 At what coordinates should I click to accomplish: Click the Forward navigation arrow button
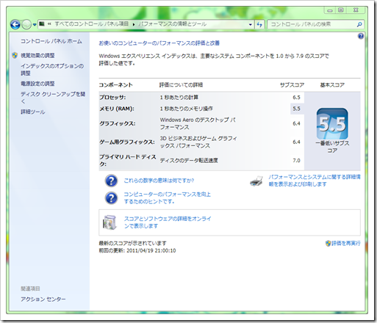pyautogui.click(x=26, y=24)
